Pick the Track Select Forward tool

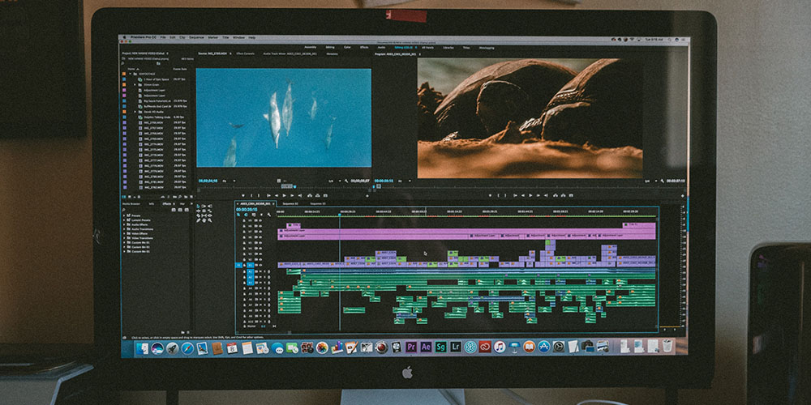coord(204,206)
